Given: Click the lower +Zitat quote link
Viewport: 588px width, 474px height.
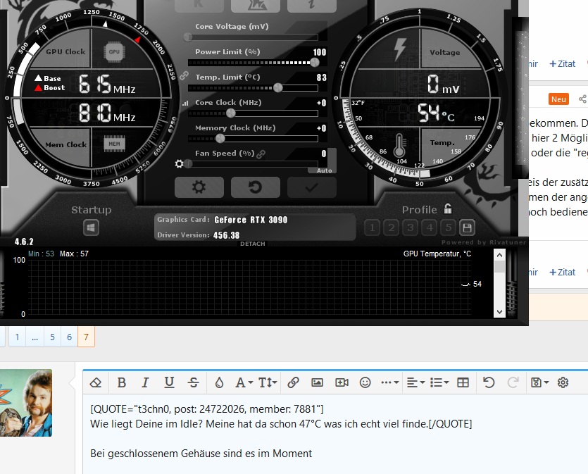Looking at the screenshot, I should tap(562, 273).
